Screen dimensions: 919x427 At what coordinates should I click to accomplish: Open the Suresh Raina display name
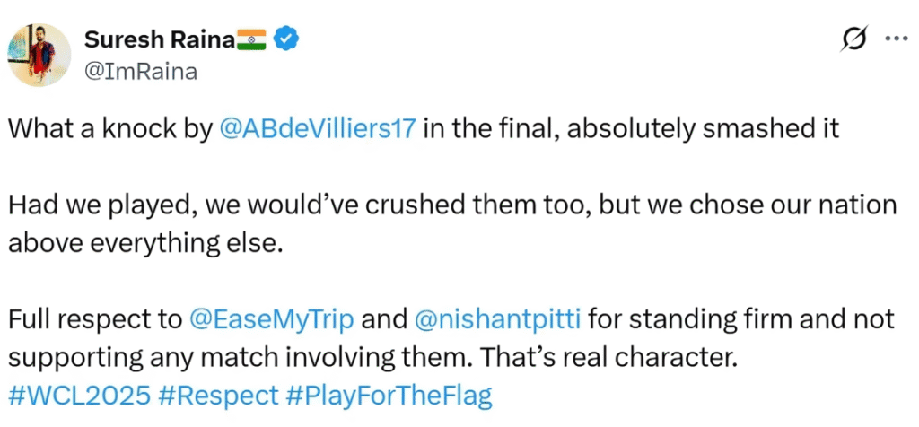[x=159, y=39]
